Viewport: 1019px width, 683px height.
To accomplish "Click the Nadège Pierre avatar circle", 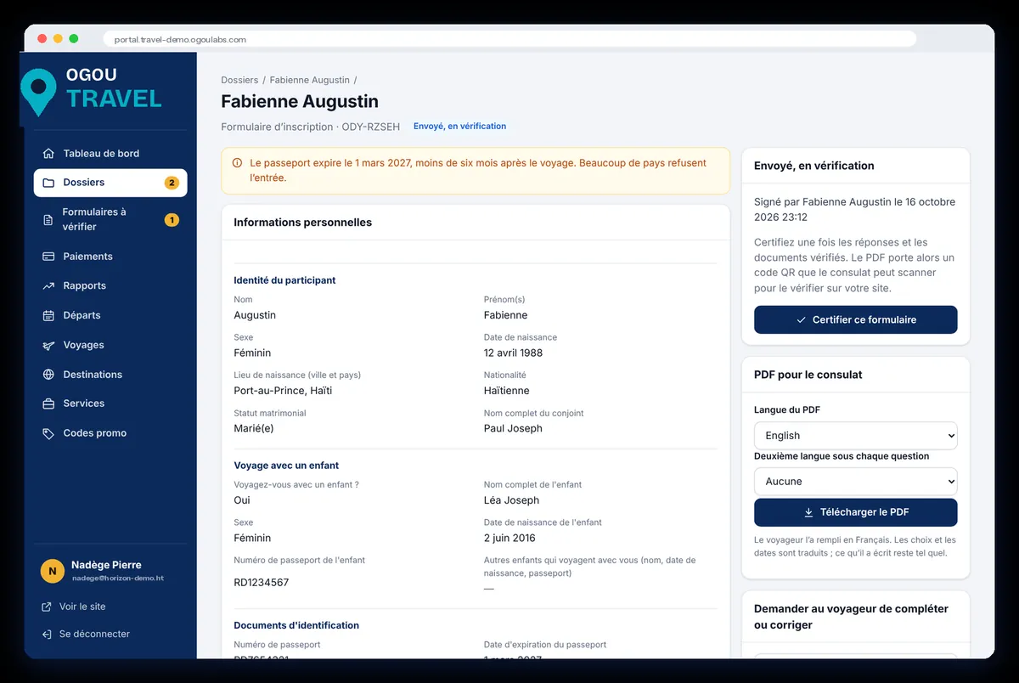I will tap(53, 571).
